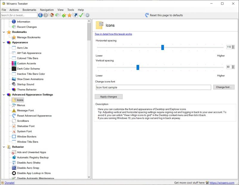Viewport: 239px width, 185px height.
Task: Click the Message Font warning icon
Action: [x=14, y=110]
